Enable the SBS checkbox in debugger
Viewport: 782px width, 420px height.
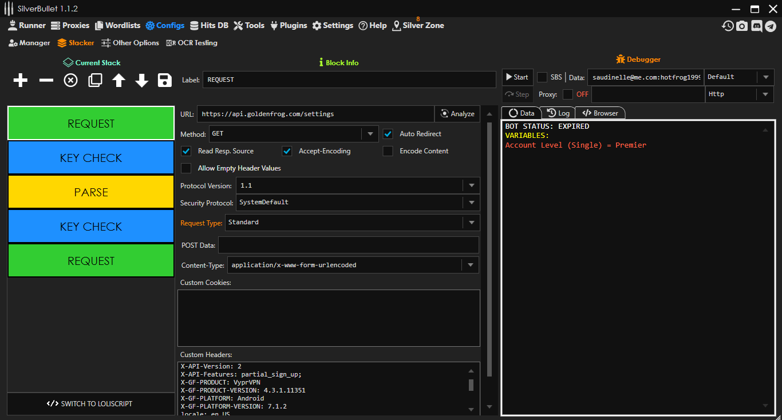(542, 77)
